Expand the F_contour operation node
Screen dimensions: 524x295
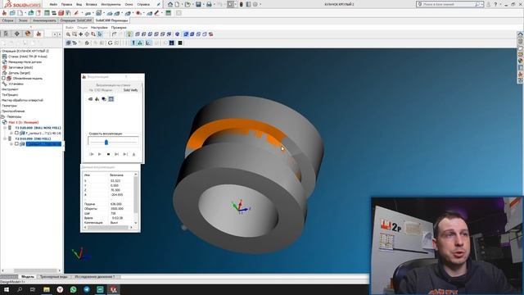[x=11, y=133]
